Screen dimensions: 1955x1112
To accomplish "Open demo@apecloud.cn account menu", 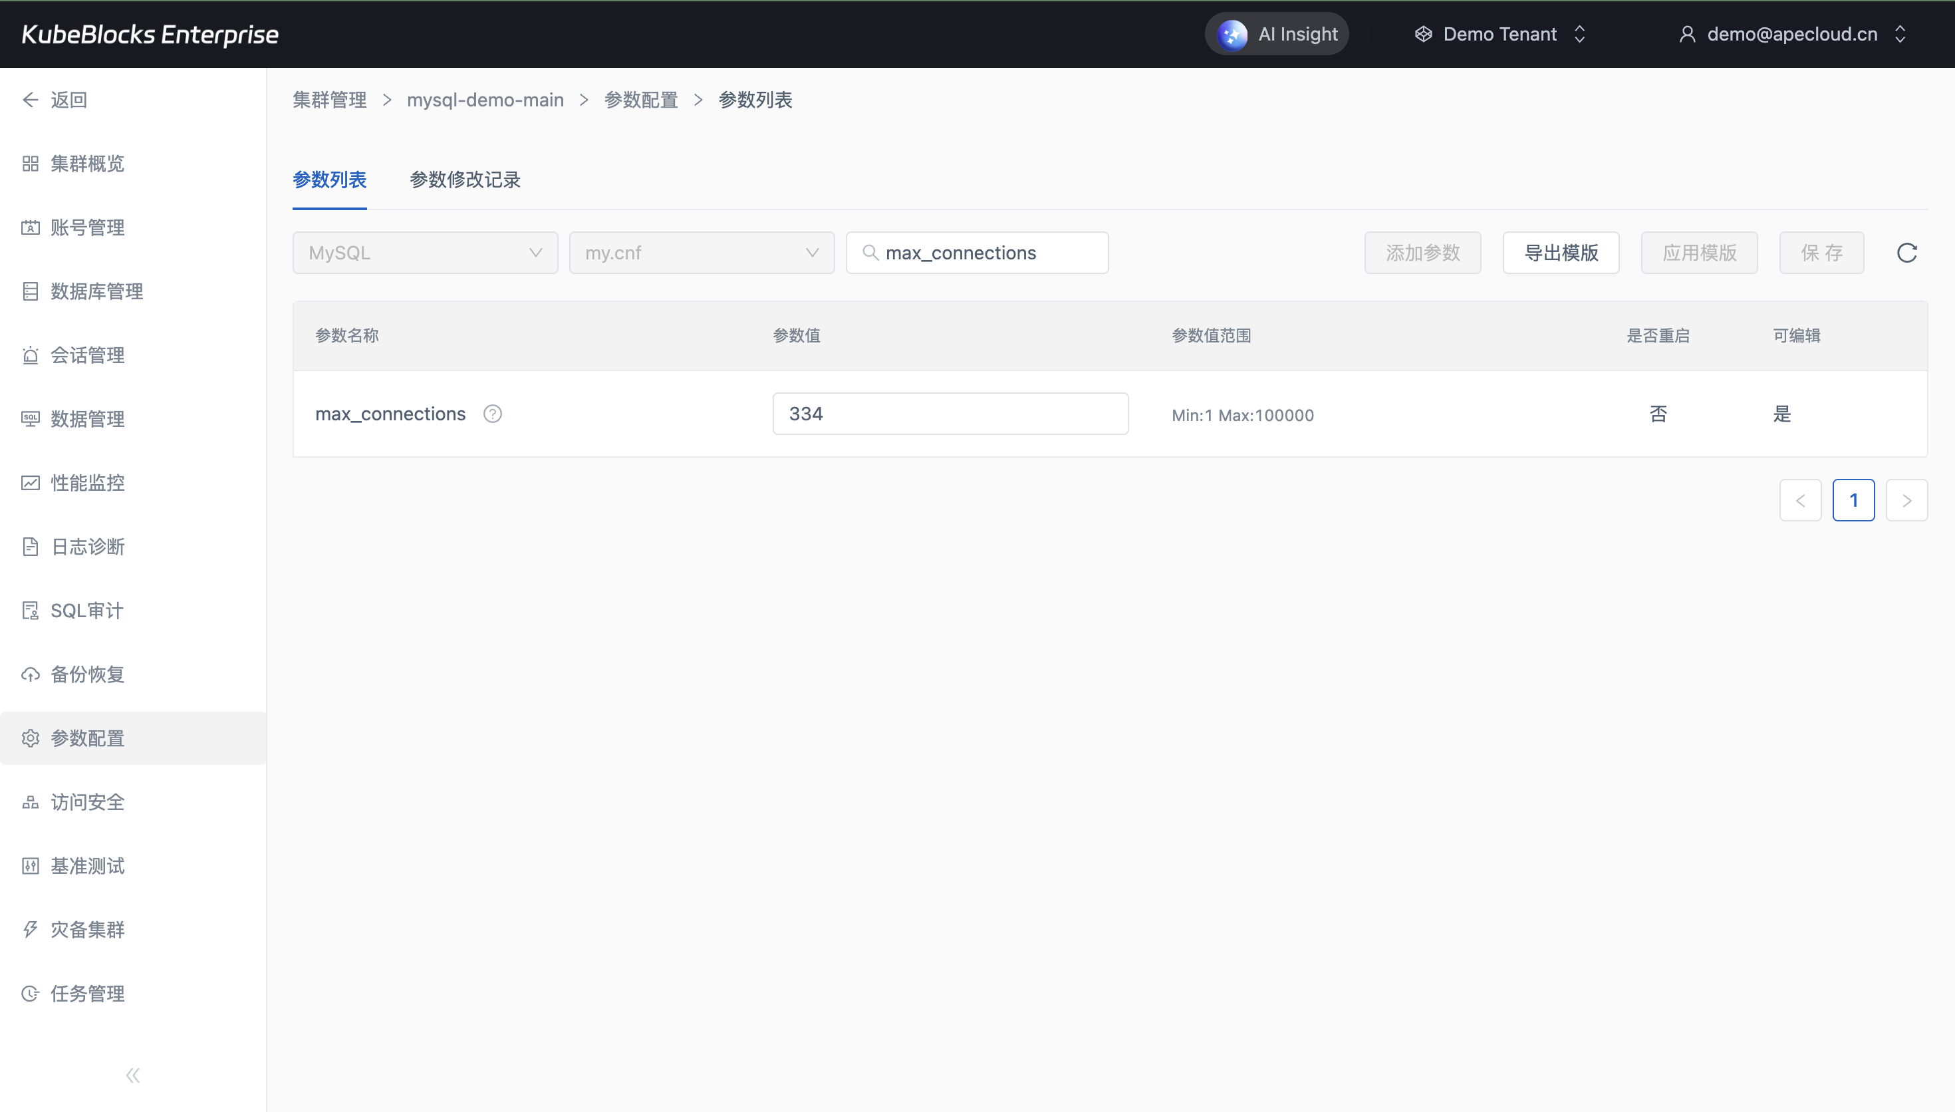I will point(1791,35).
